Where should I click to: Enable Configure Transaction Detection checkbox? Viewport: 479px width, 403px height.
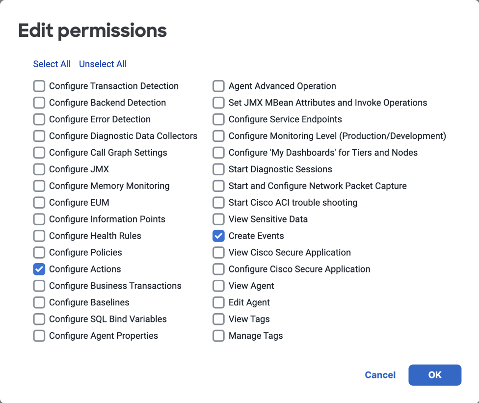click(x=39, y=86)
